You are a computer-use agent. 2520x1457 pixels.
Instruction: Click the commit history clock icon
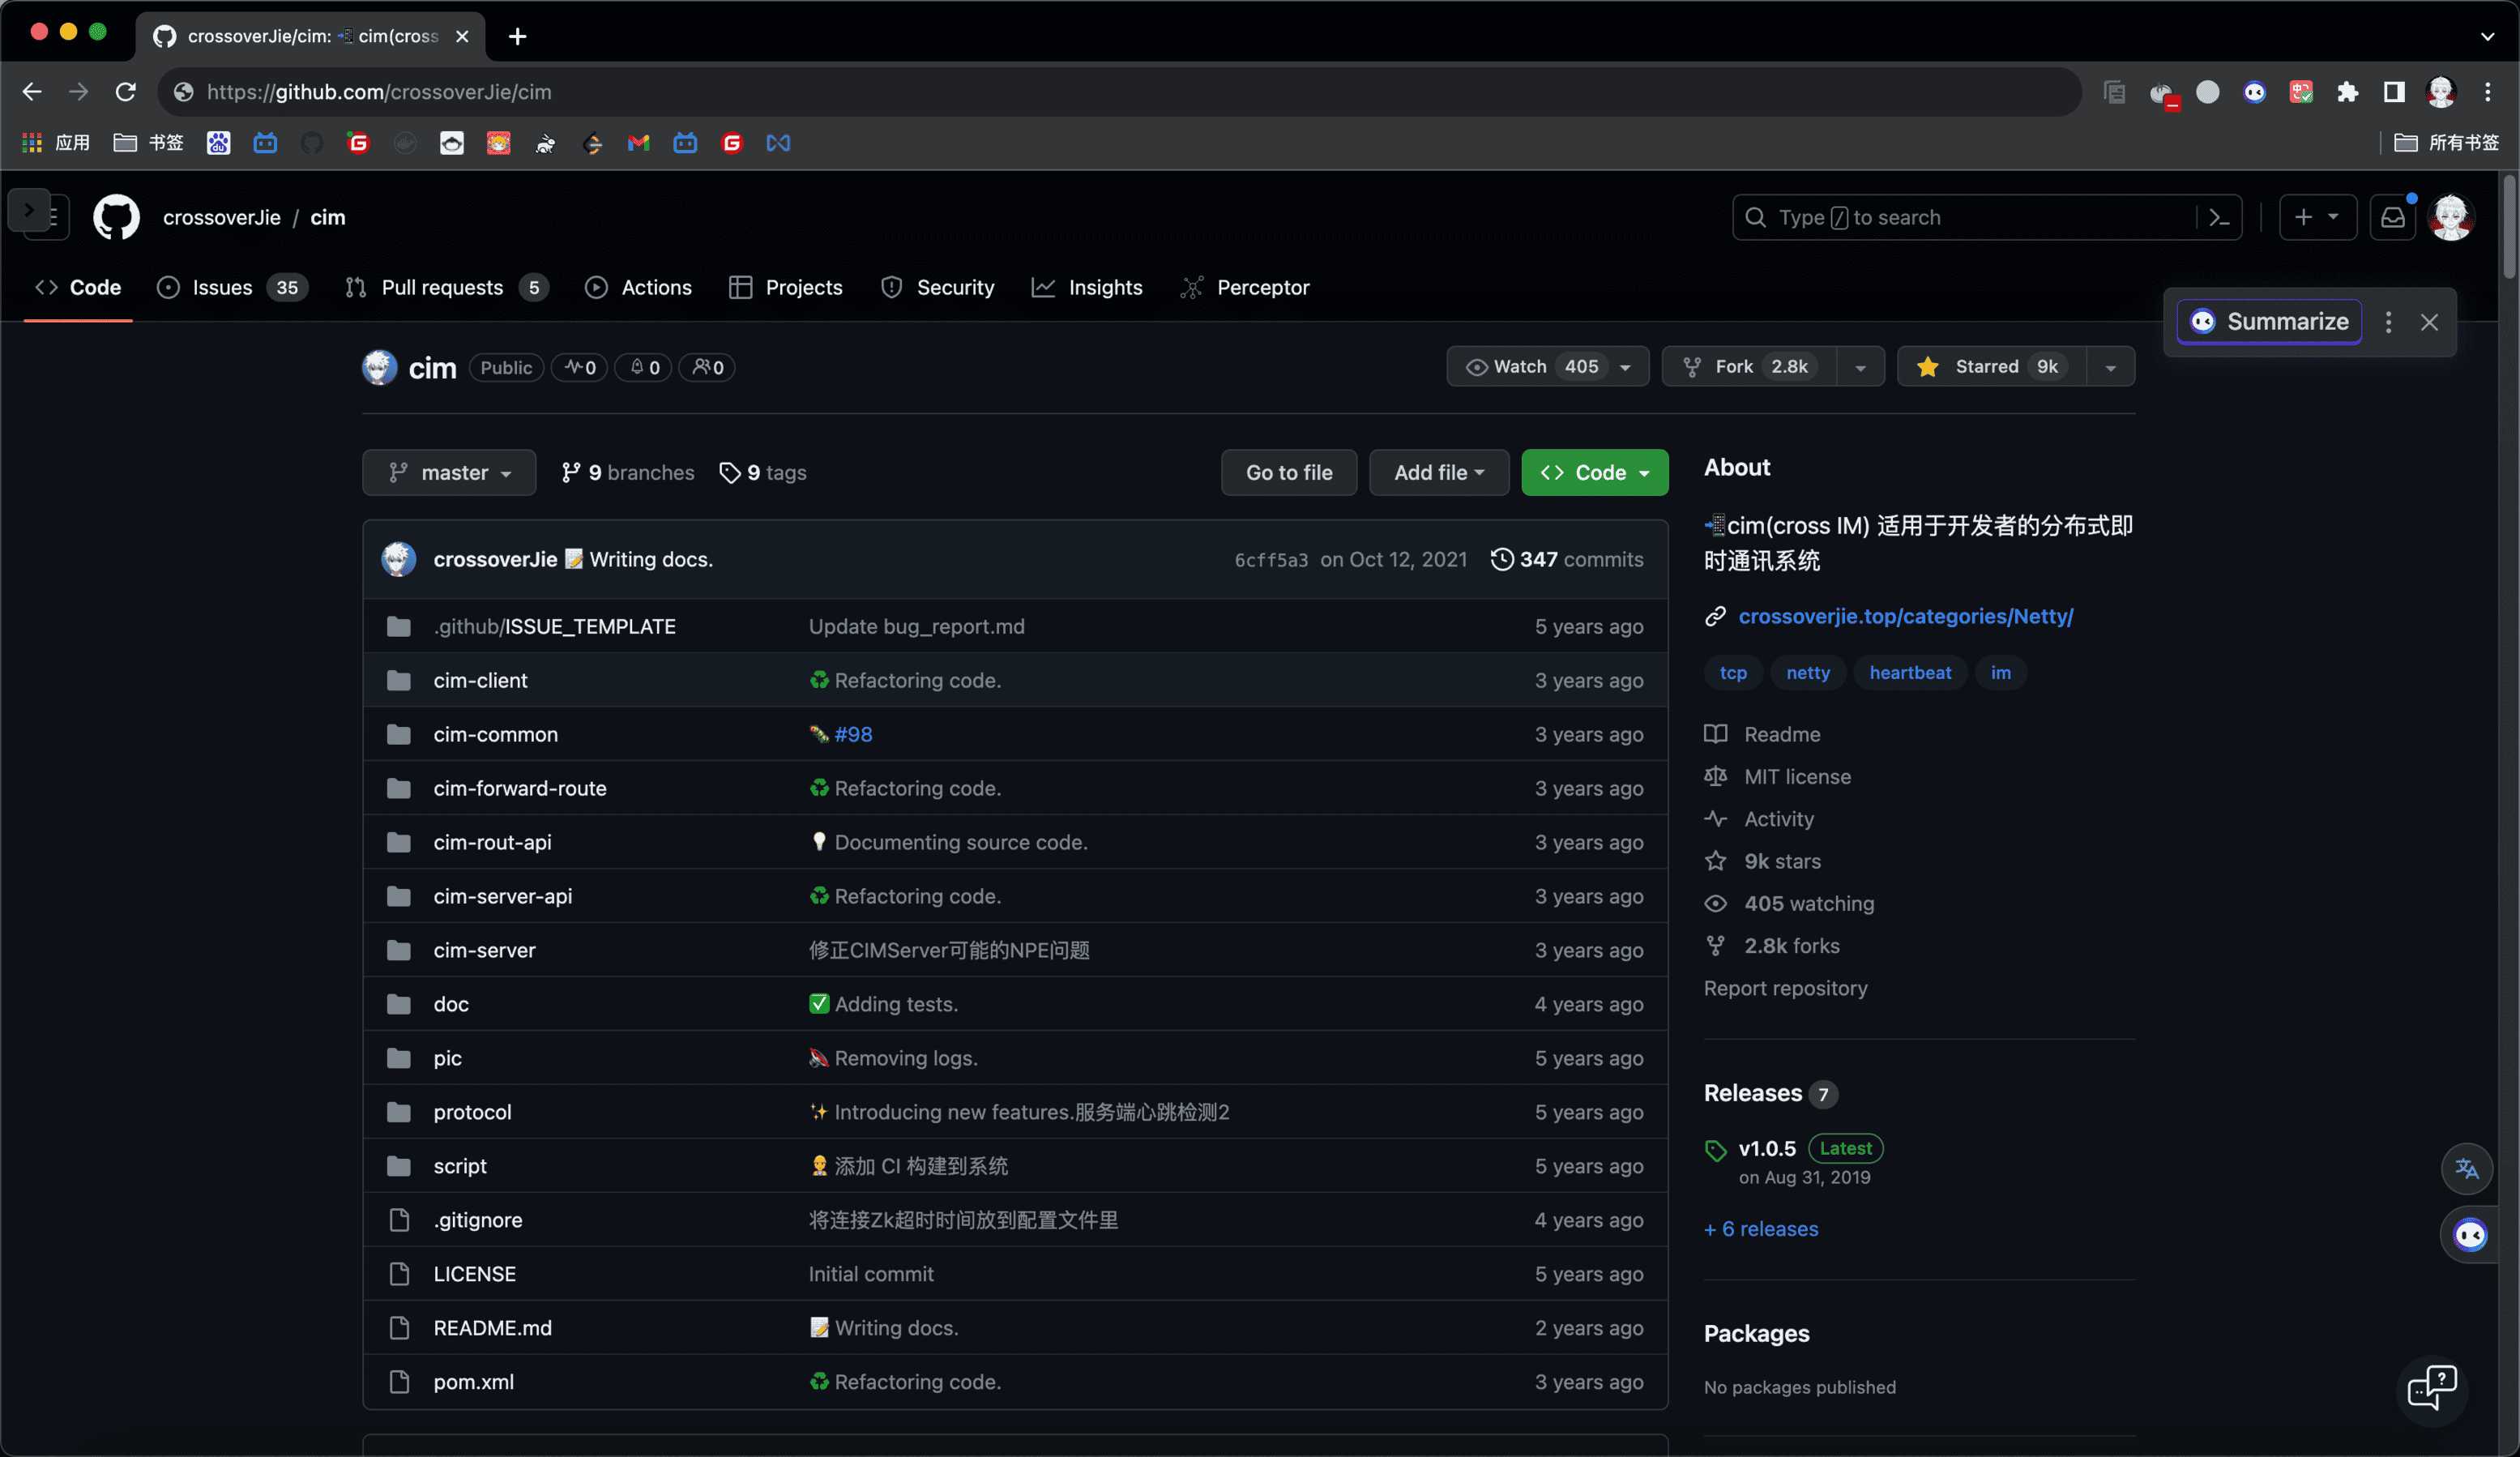(1501, 559)
